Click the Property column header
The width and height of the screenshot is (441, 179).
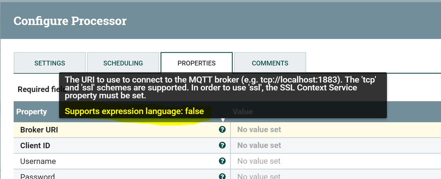tap(32, 112)
